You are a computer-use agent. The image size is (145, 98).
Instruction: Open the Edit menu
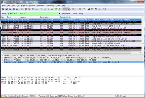8,6
